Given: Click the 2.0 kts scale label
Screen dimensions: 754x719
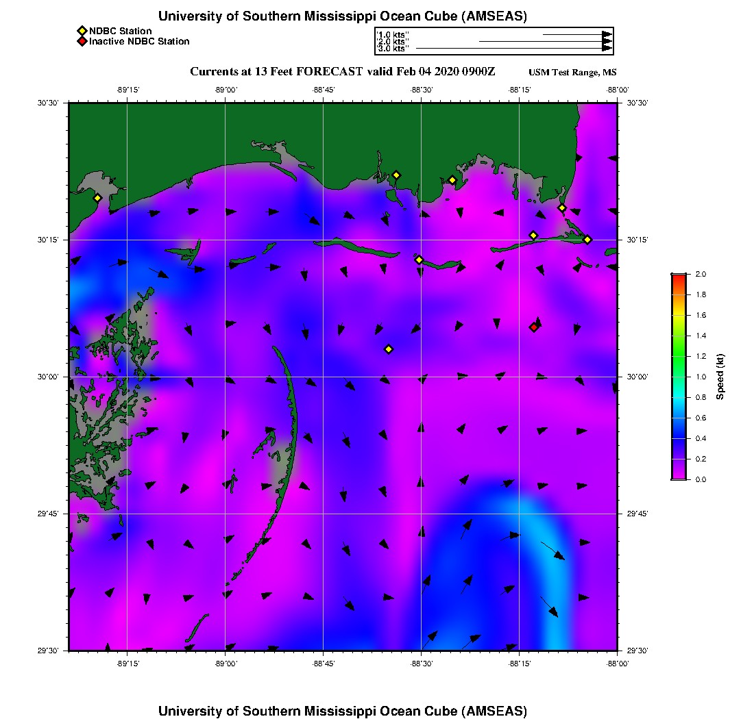Looking at the screenshot, I should pos(393,42).
